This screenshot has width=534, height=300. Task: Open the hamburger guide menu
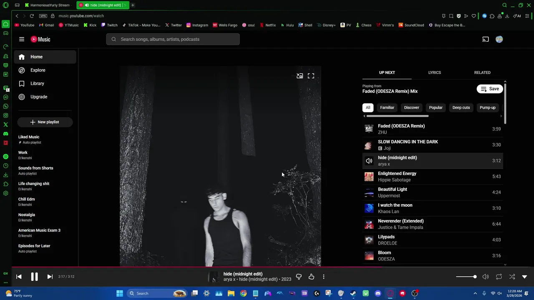coord(22,39)
